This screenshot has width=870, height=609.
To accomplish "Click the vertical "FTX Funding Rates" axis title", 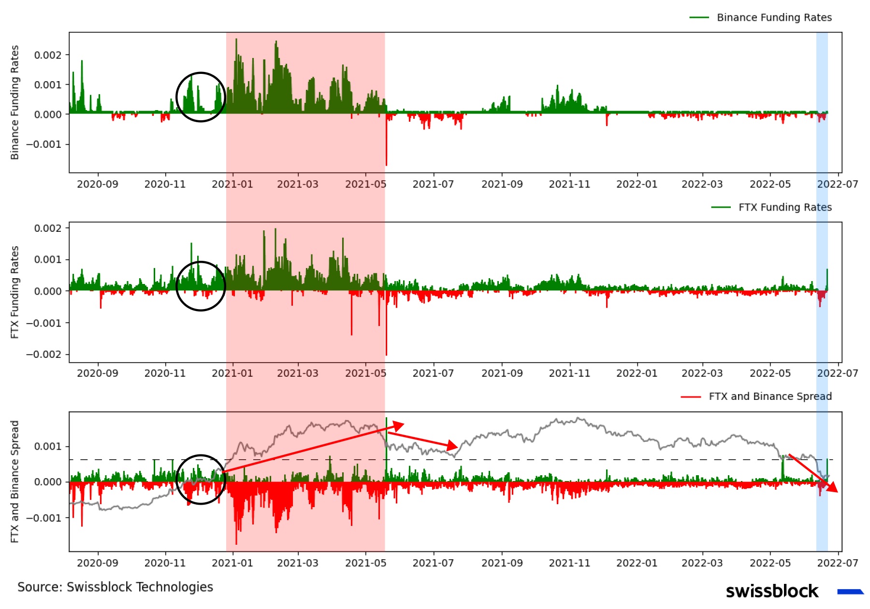I will (15, 292).
